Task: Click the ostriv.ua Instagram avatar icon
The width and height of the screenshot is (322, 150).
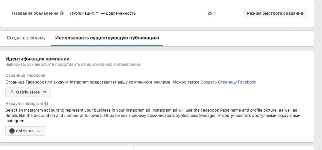Action: [x=12, y=131]
